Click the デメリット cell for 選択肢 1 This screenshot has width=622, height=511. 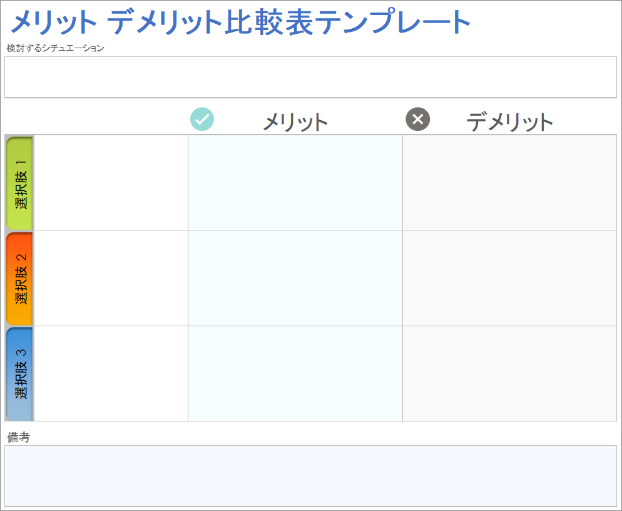pyautogui.click(x=509, y=183)
